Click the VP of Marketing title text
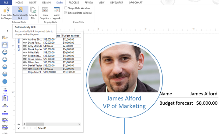 point(124,106)
